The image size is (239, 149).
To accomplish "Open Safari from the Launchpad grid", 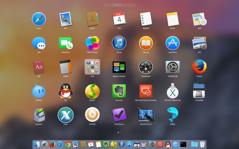I will coord(39,19).
